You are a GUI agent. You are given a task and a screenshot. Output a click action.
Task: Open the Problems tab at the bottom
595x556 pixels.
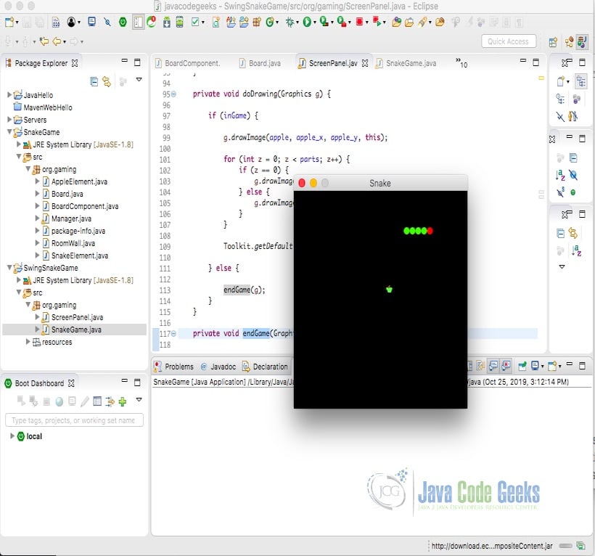[180, 367]
